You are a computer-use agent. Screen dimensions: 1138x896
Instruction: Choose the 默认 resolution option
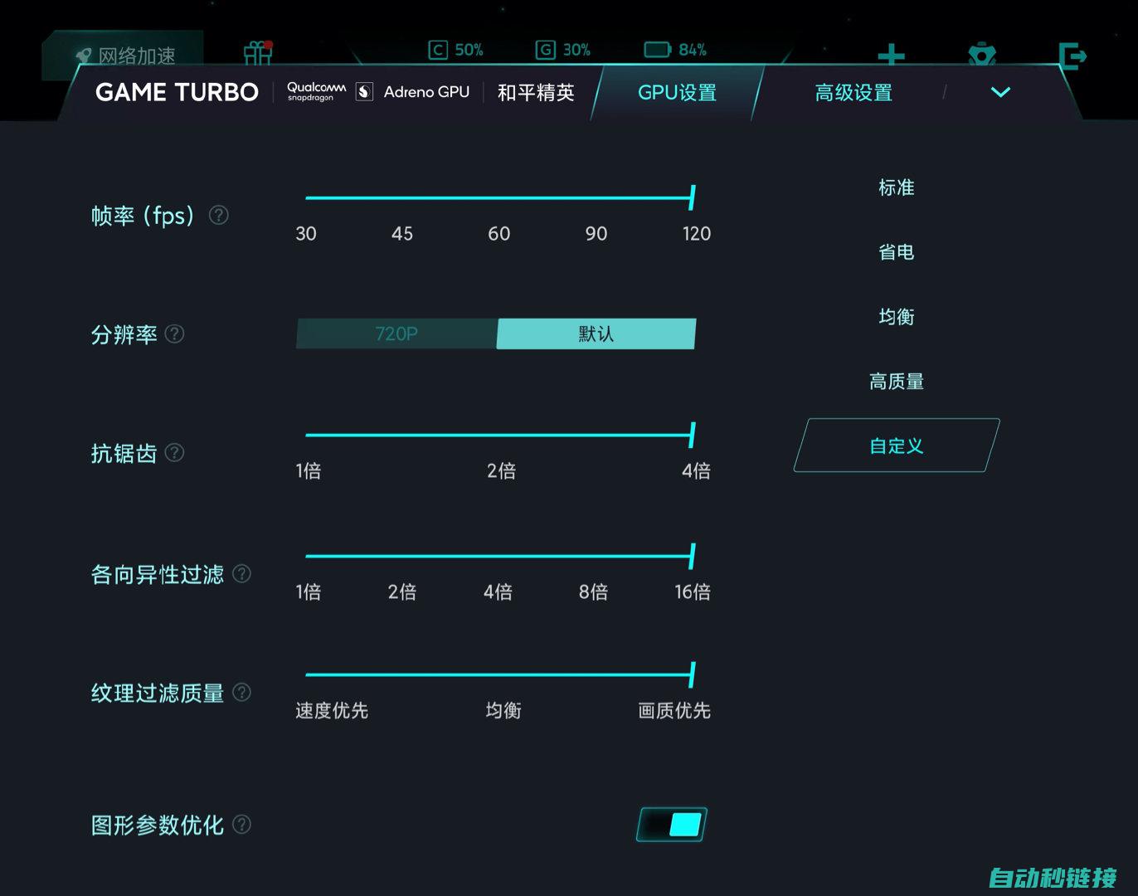(x=596, y=334)
